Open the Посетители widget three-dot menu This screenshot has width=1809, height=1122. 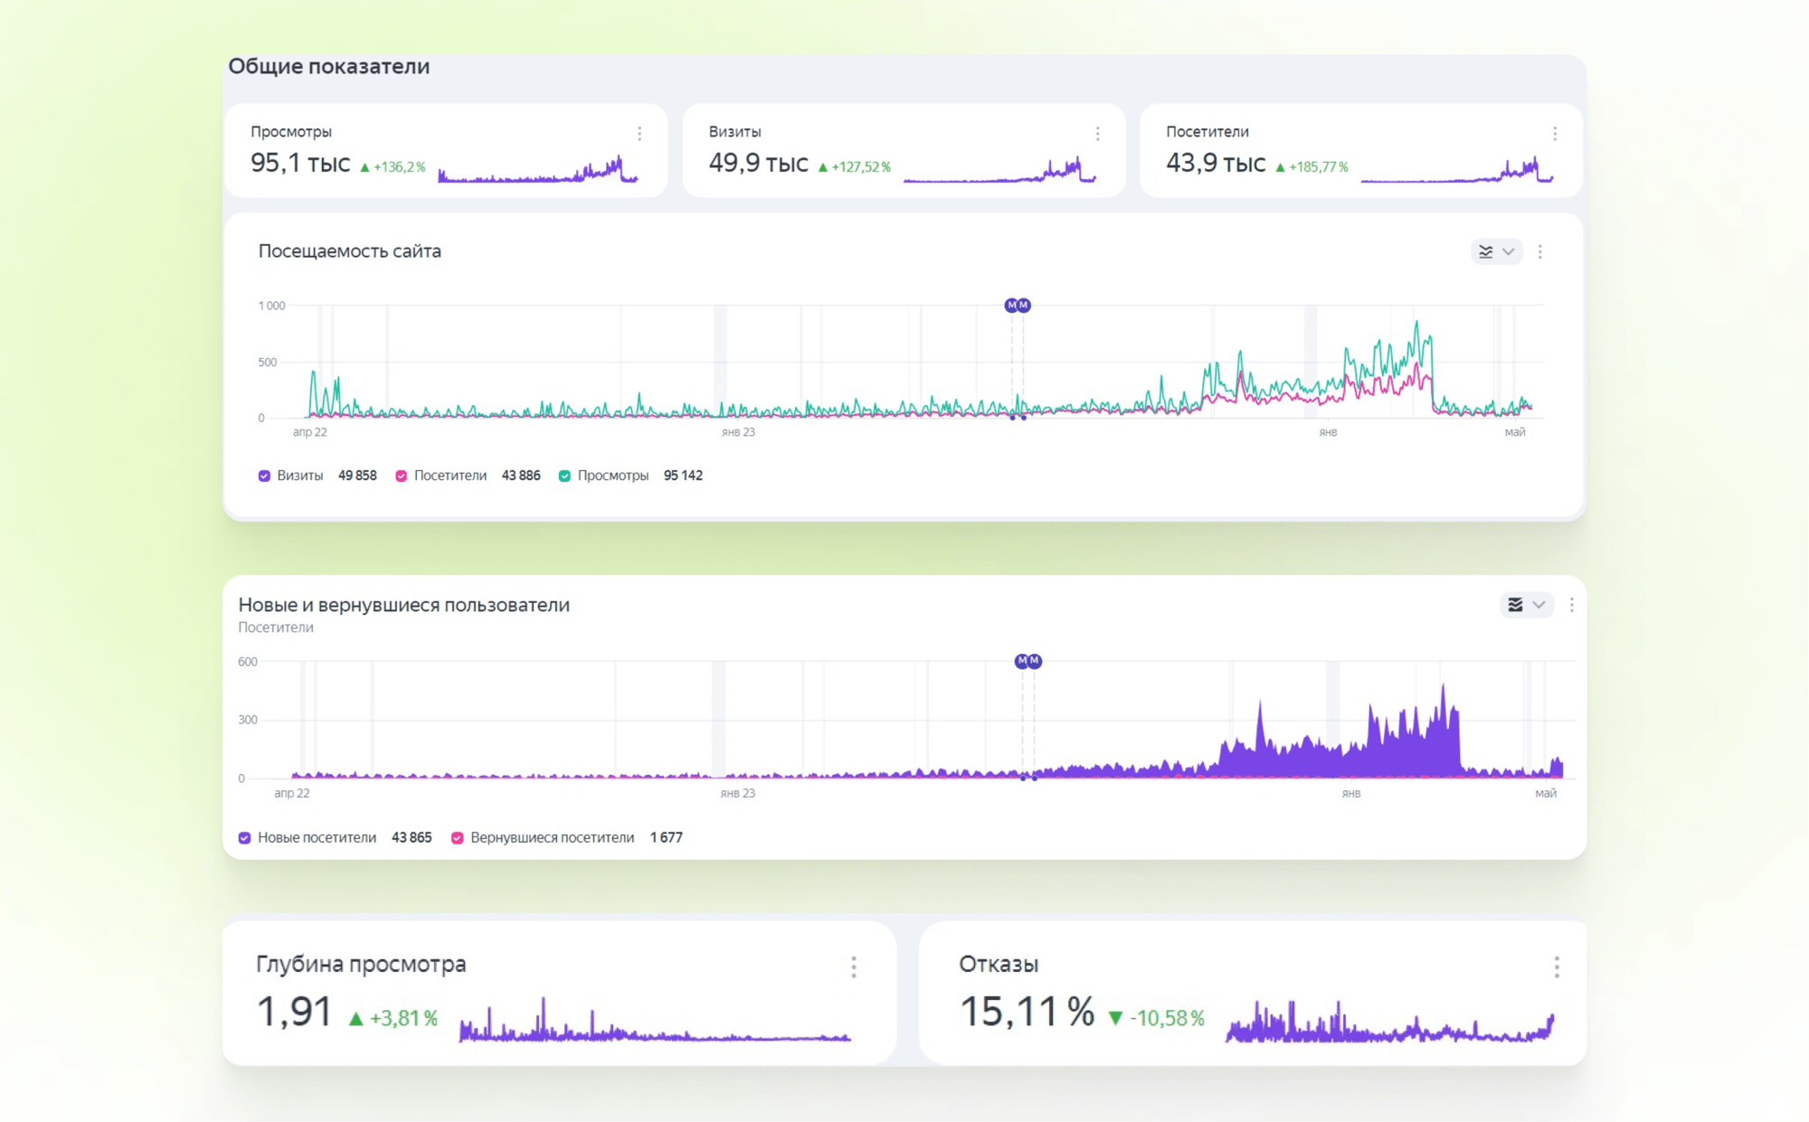pos(1555,134)
